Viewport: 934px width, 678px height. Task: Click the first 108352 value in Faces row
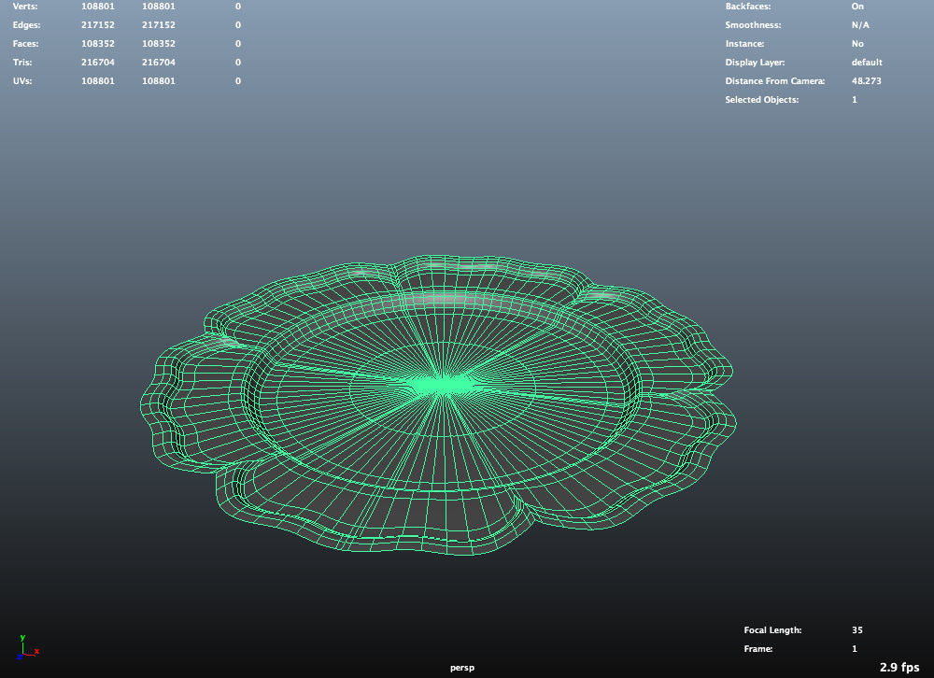(98, 44)
